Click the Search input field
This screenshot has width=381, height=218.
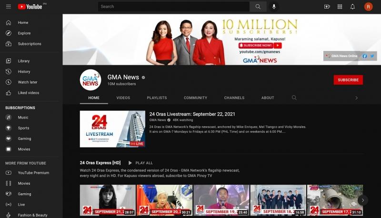pos(174,7)
